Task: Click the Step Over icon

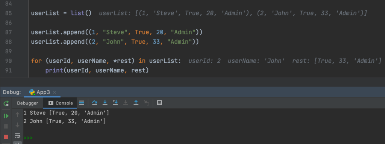Action: [x=94, y=103]
